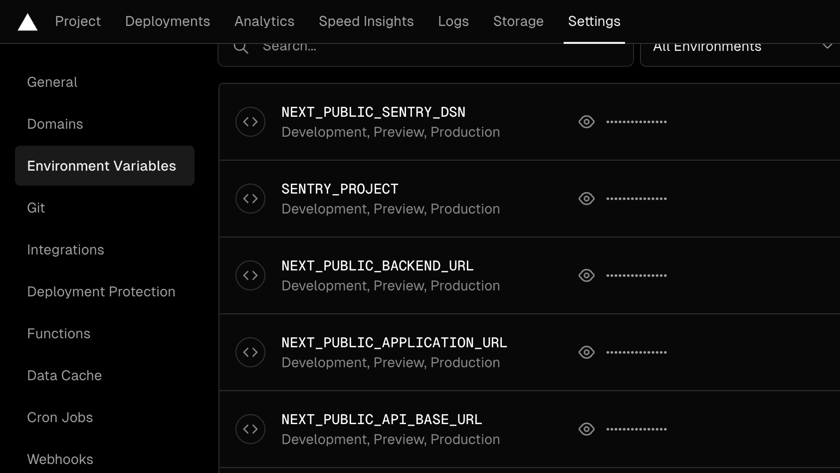Click the Vercel triangle logo
Image resolution: width=840 pixels, height=473 pixels.
(x=27, y=21)
